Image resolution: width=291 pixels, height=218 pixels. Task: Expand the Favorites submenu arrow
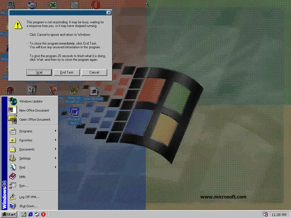pyautogui.click(x=55, y=140)
